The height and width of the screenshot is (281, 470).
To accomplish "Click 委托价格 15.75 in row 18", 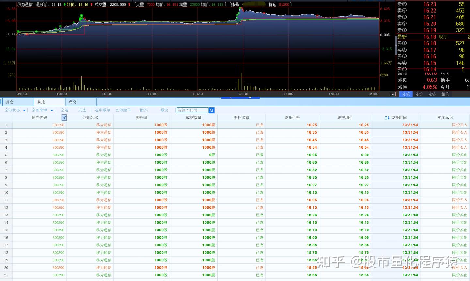I will (x=312, y=252).
